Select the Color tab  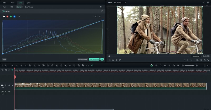[x=21, y=3]
